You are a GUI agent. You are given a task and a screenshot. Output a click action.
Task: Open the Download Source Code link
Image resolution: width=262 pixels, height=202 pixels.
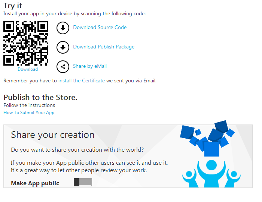[100, 27]
